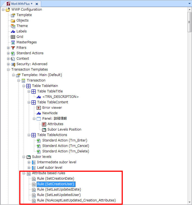Click the Labels 'Aa' icon
This screenshot has height=205, width=192.
click(x=13, y=32)
